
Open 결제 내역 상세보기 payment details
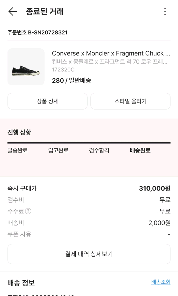pos(89,254)
